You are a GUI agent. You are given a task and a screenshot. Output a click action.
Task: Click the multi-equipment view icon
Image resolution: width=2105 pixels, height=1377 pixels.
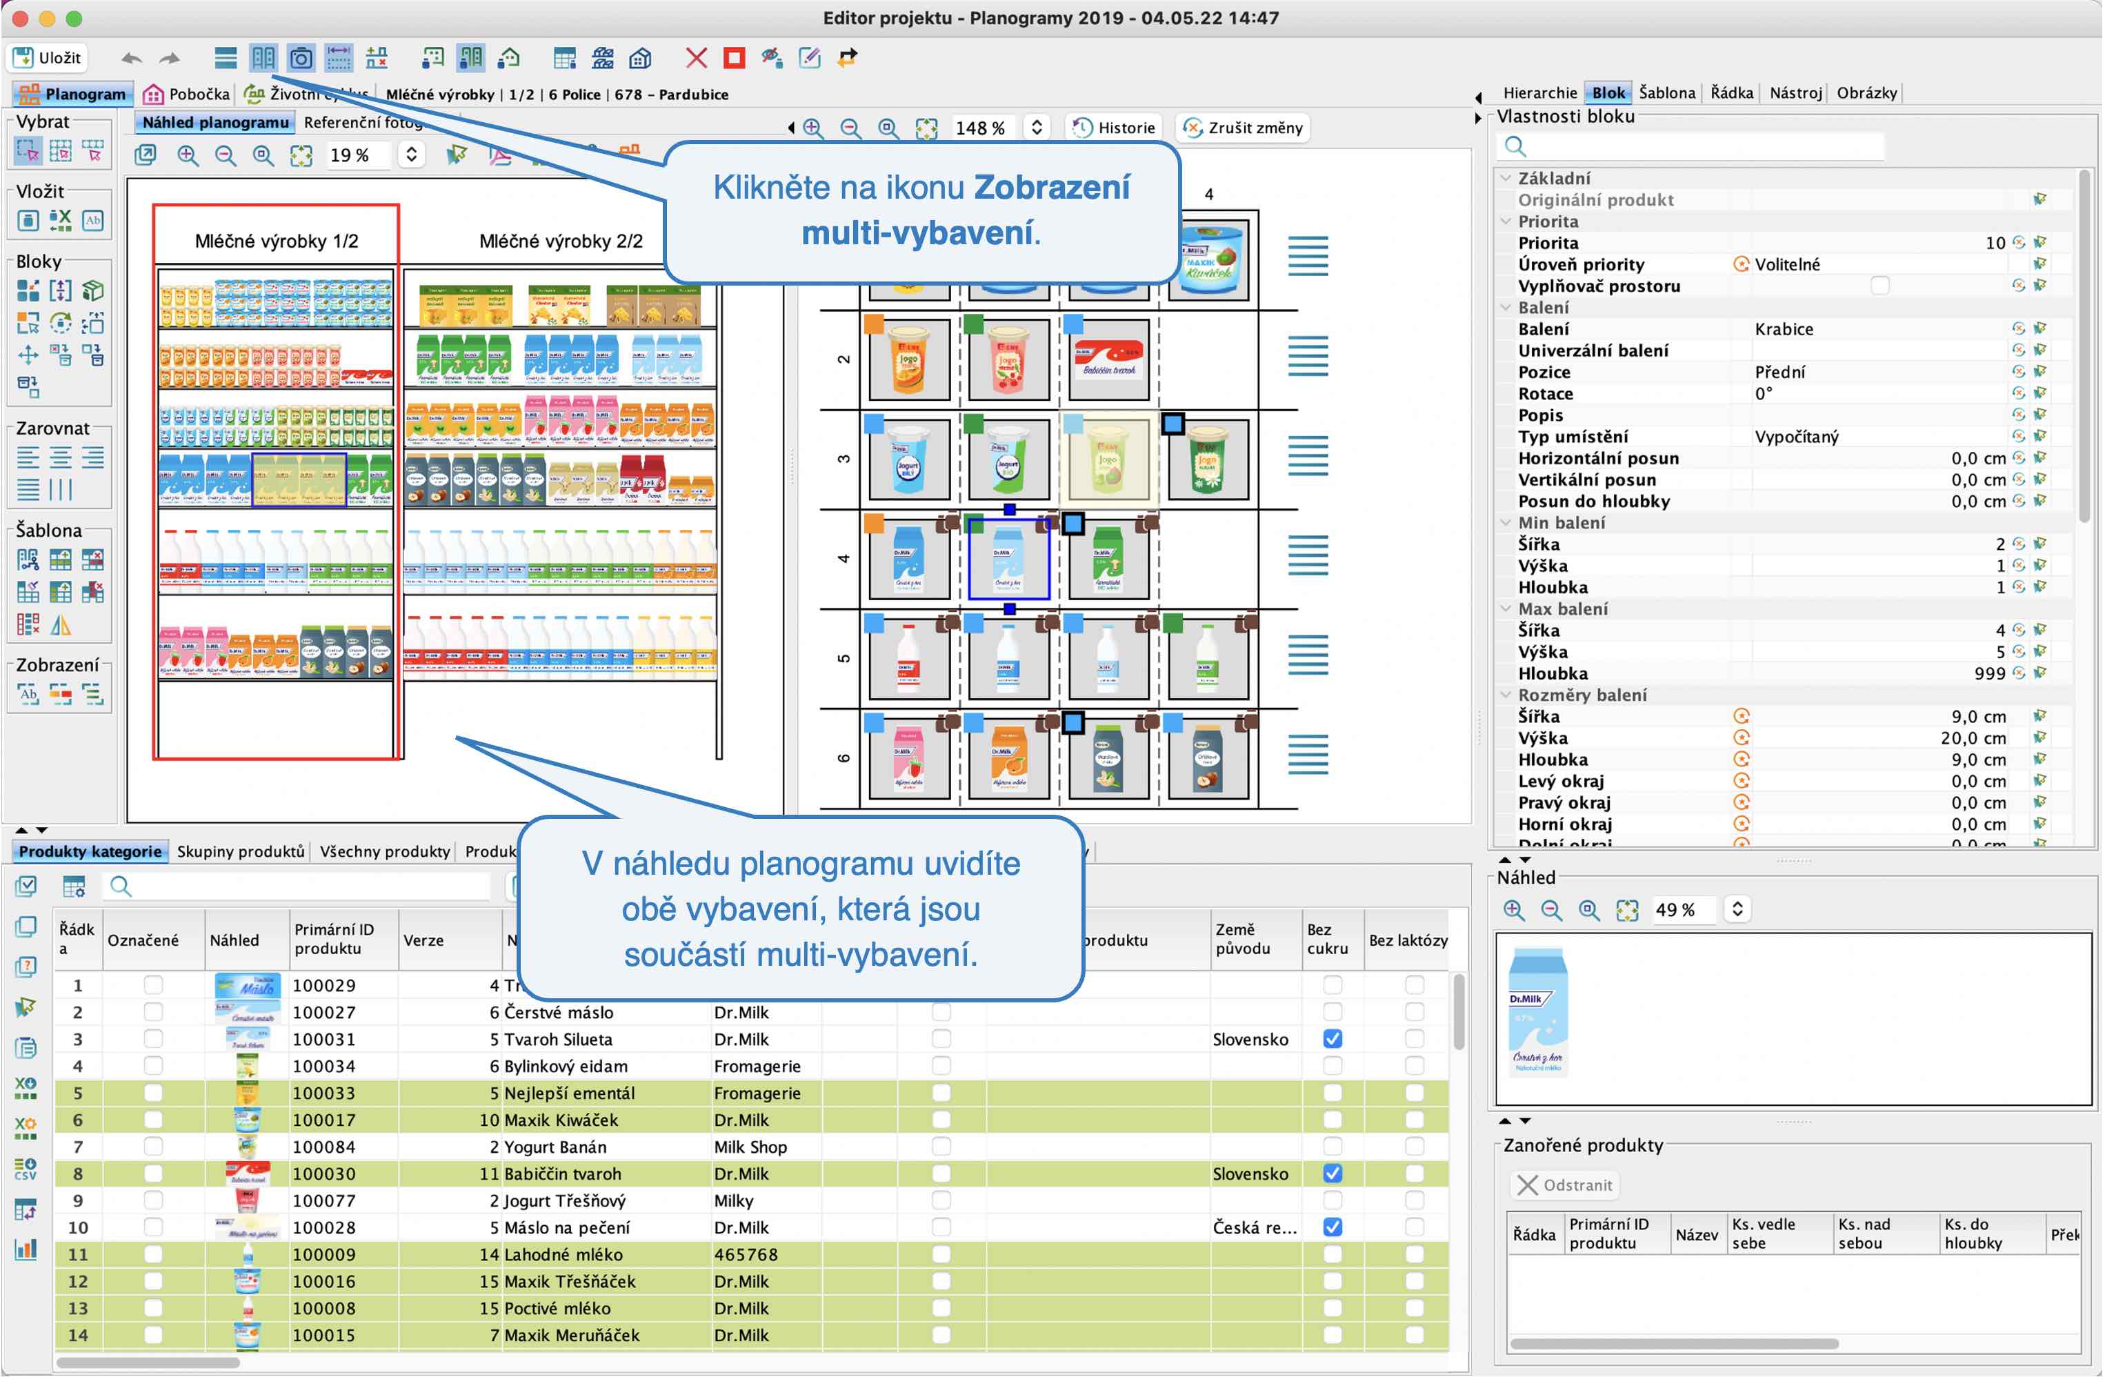pos(263,59)
